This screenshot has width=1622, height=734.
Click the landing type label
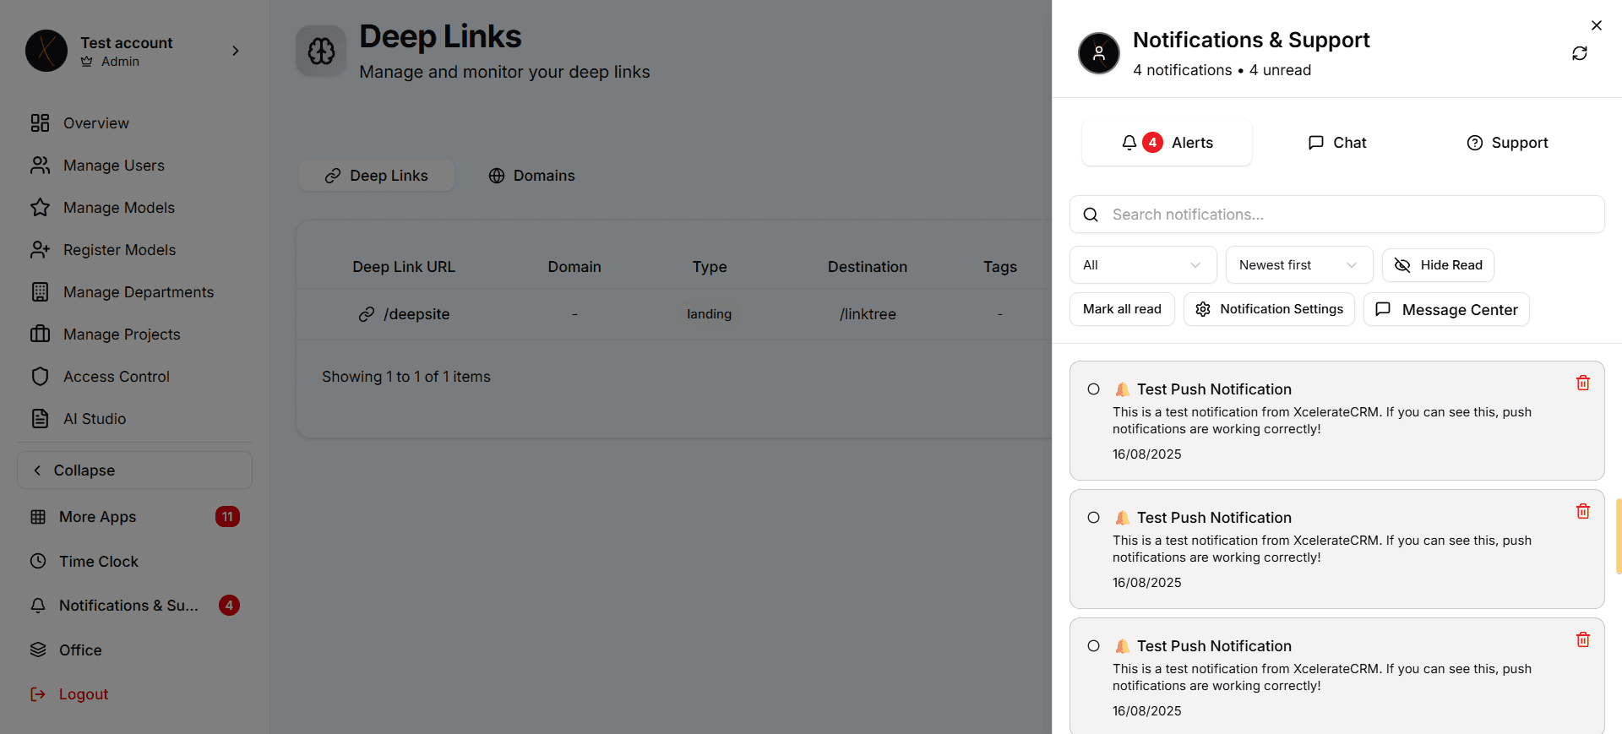(x=710, y=314)
